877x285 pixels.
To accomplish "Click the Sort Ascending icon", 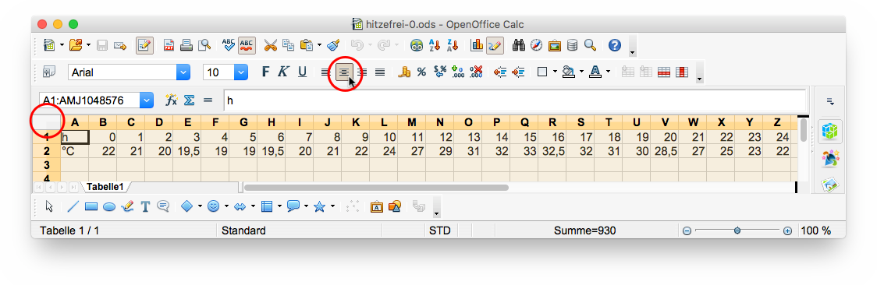I will (x=435, y=45).
